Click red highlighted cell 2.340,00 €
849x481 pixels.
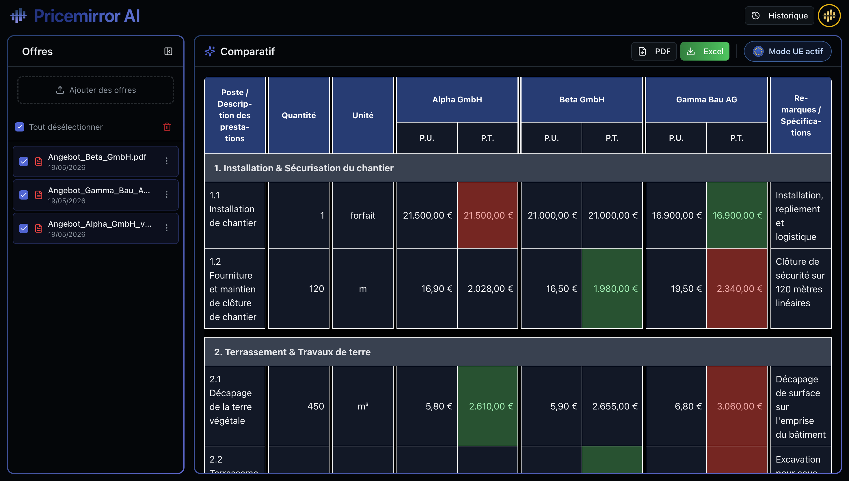(737, 289)
